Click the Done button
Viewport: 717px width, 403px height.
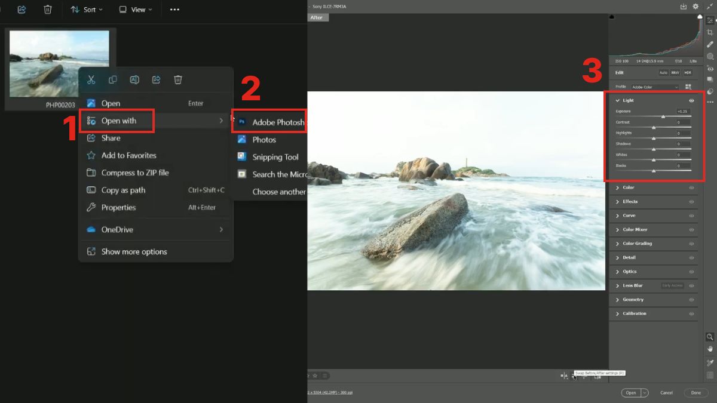point(695,393)
